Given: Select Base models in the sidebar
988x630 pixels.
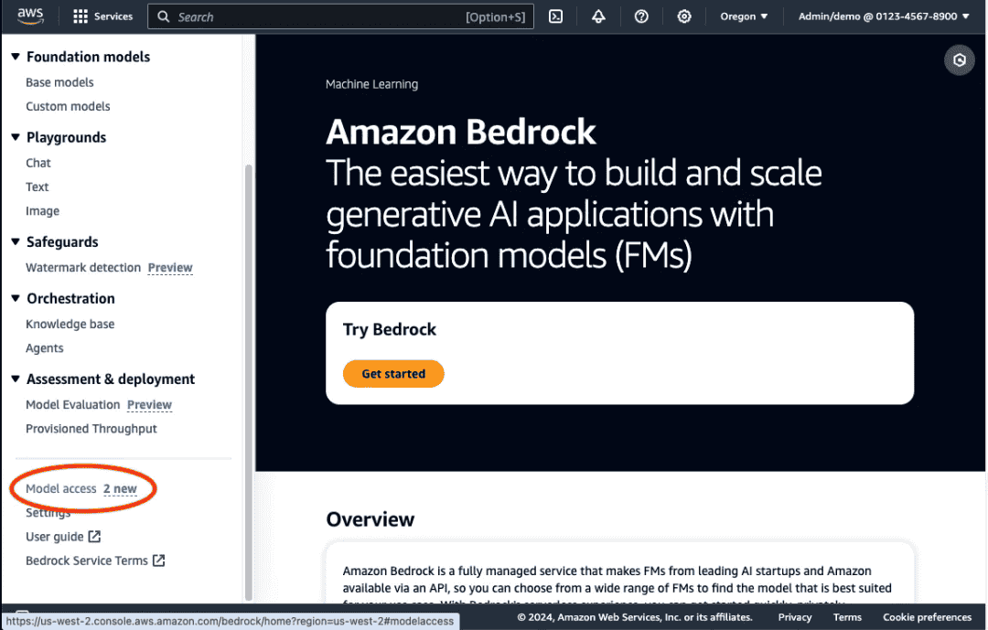Looking at the screenshot, I should point(59,82).
